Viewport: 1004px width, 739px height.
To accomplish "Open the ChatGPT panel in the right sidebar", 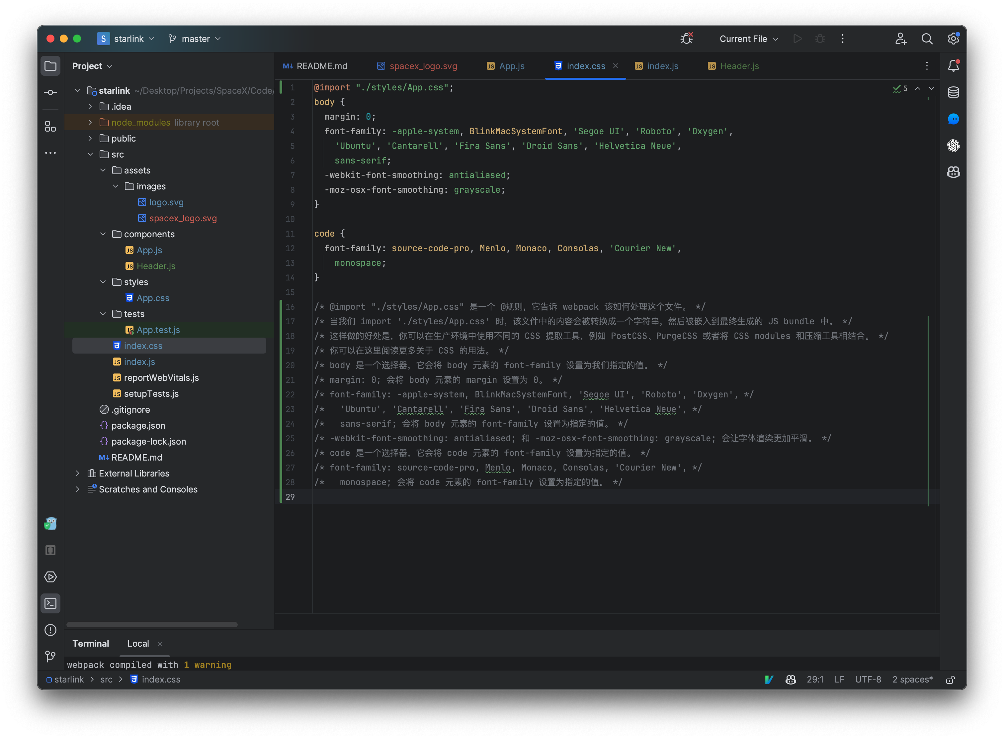I will [954, 146].
